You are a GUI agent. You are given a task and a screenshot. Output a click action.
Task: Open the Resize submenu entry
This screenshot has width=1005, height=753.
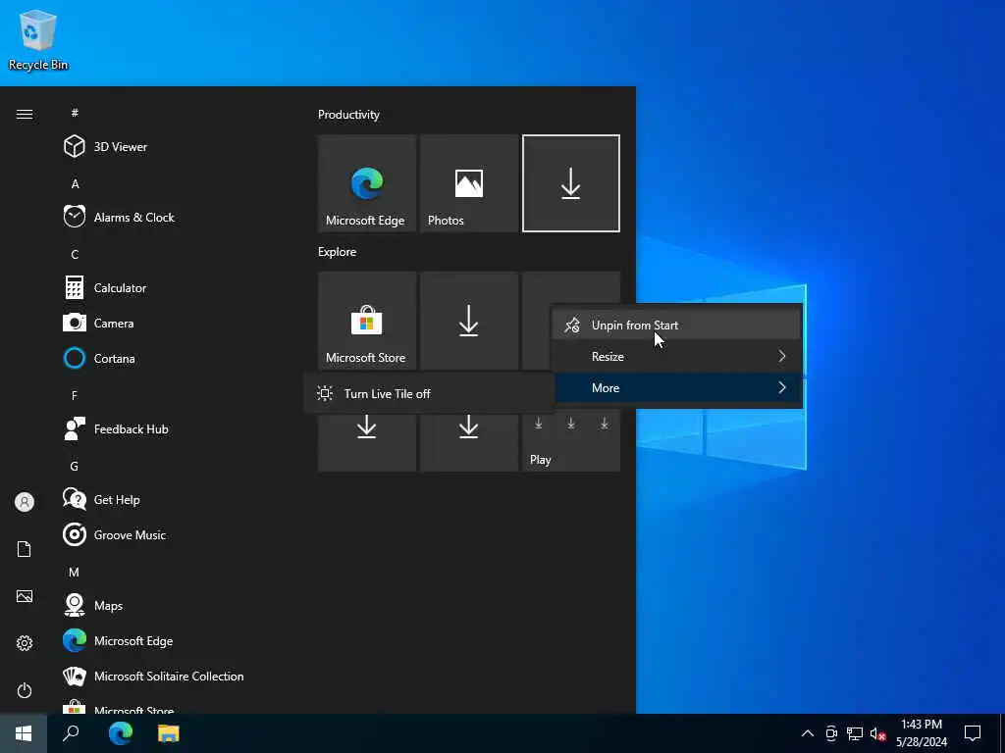point(677,357)
